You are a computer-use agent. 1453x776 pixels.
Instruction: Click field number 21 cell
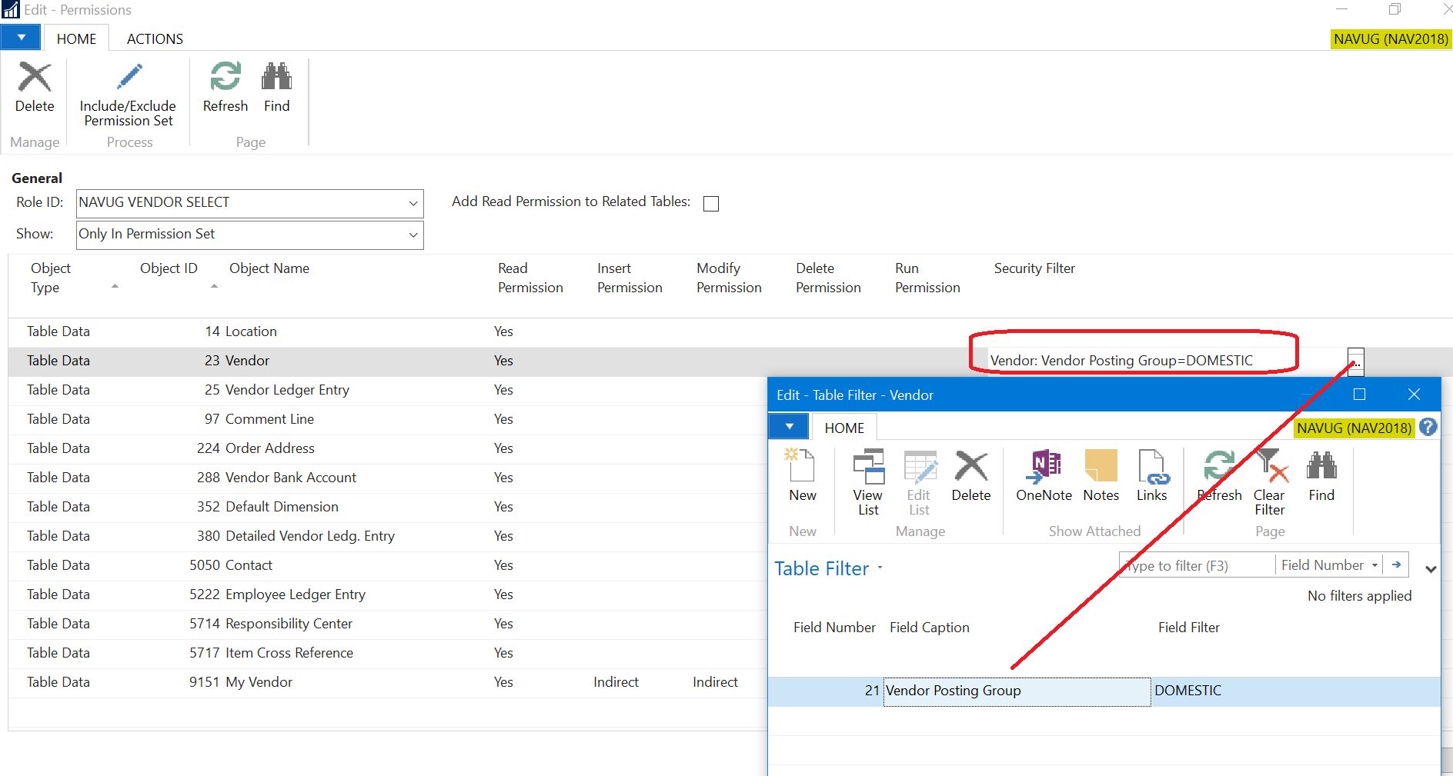click(872, 691)
